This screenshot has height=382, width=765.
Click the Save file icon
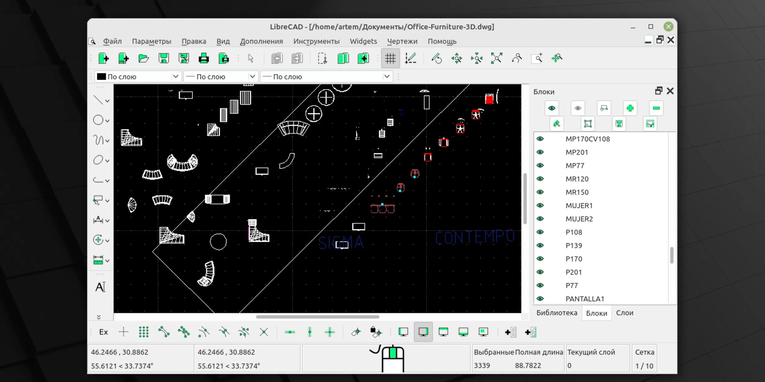164,58
